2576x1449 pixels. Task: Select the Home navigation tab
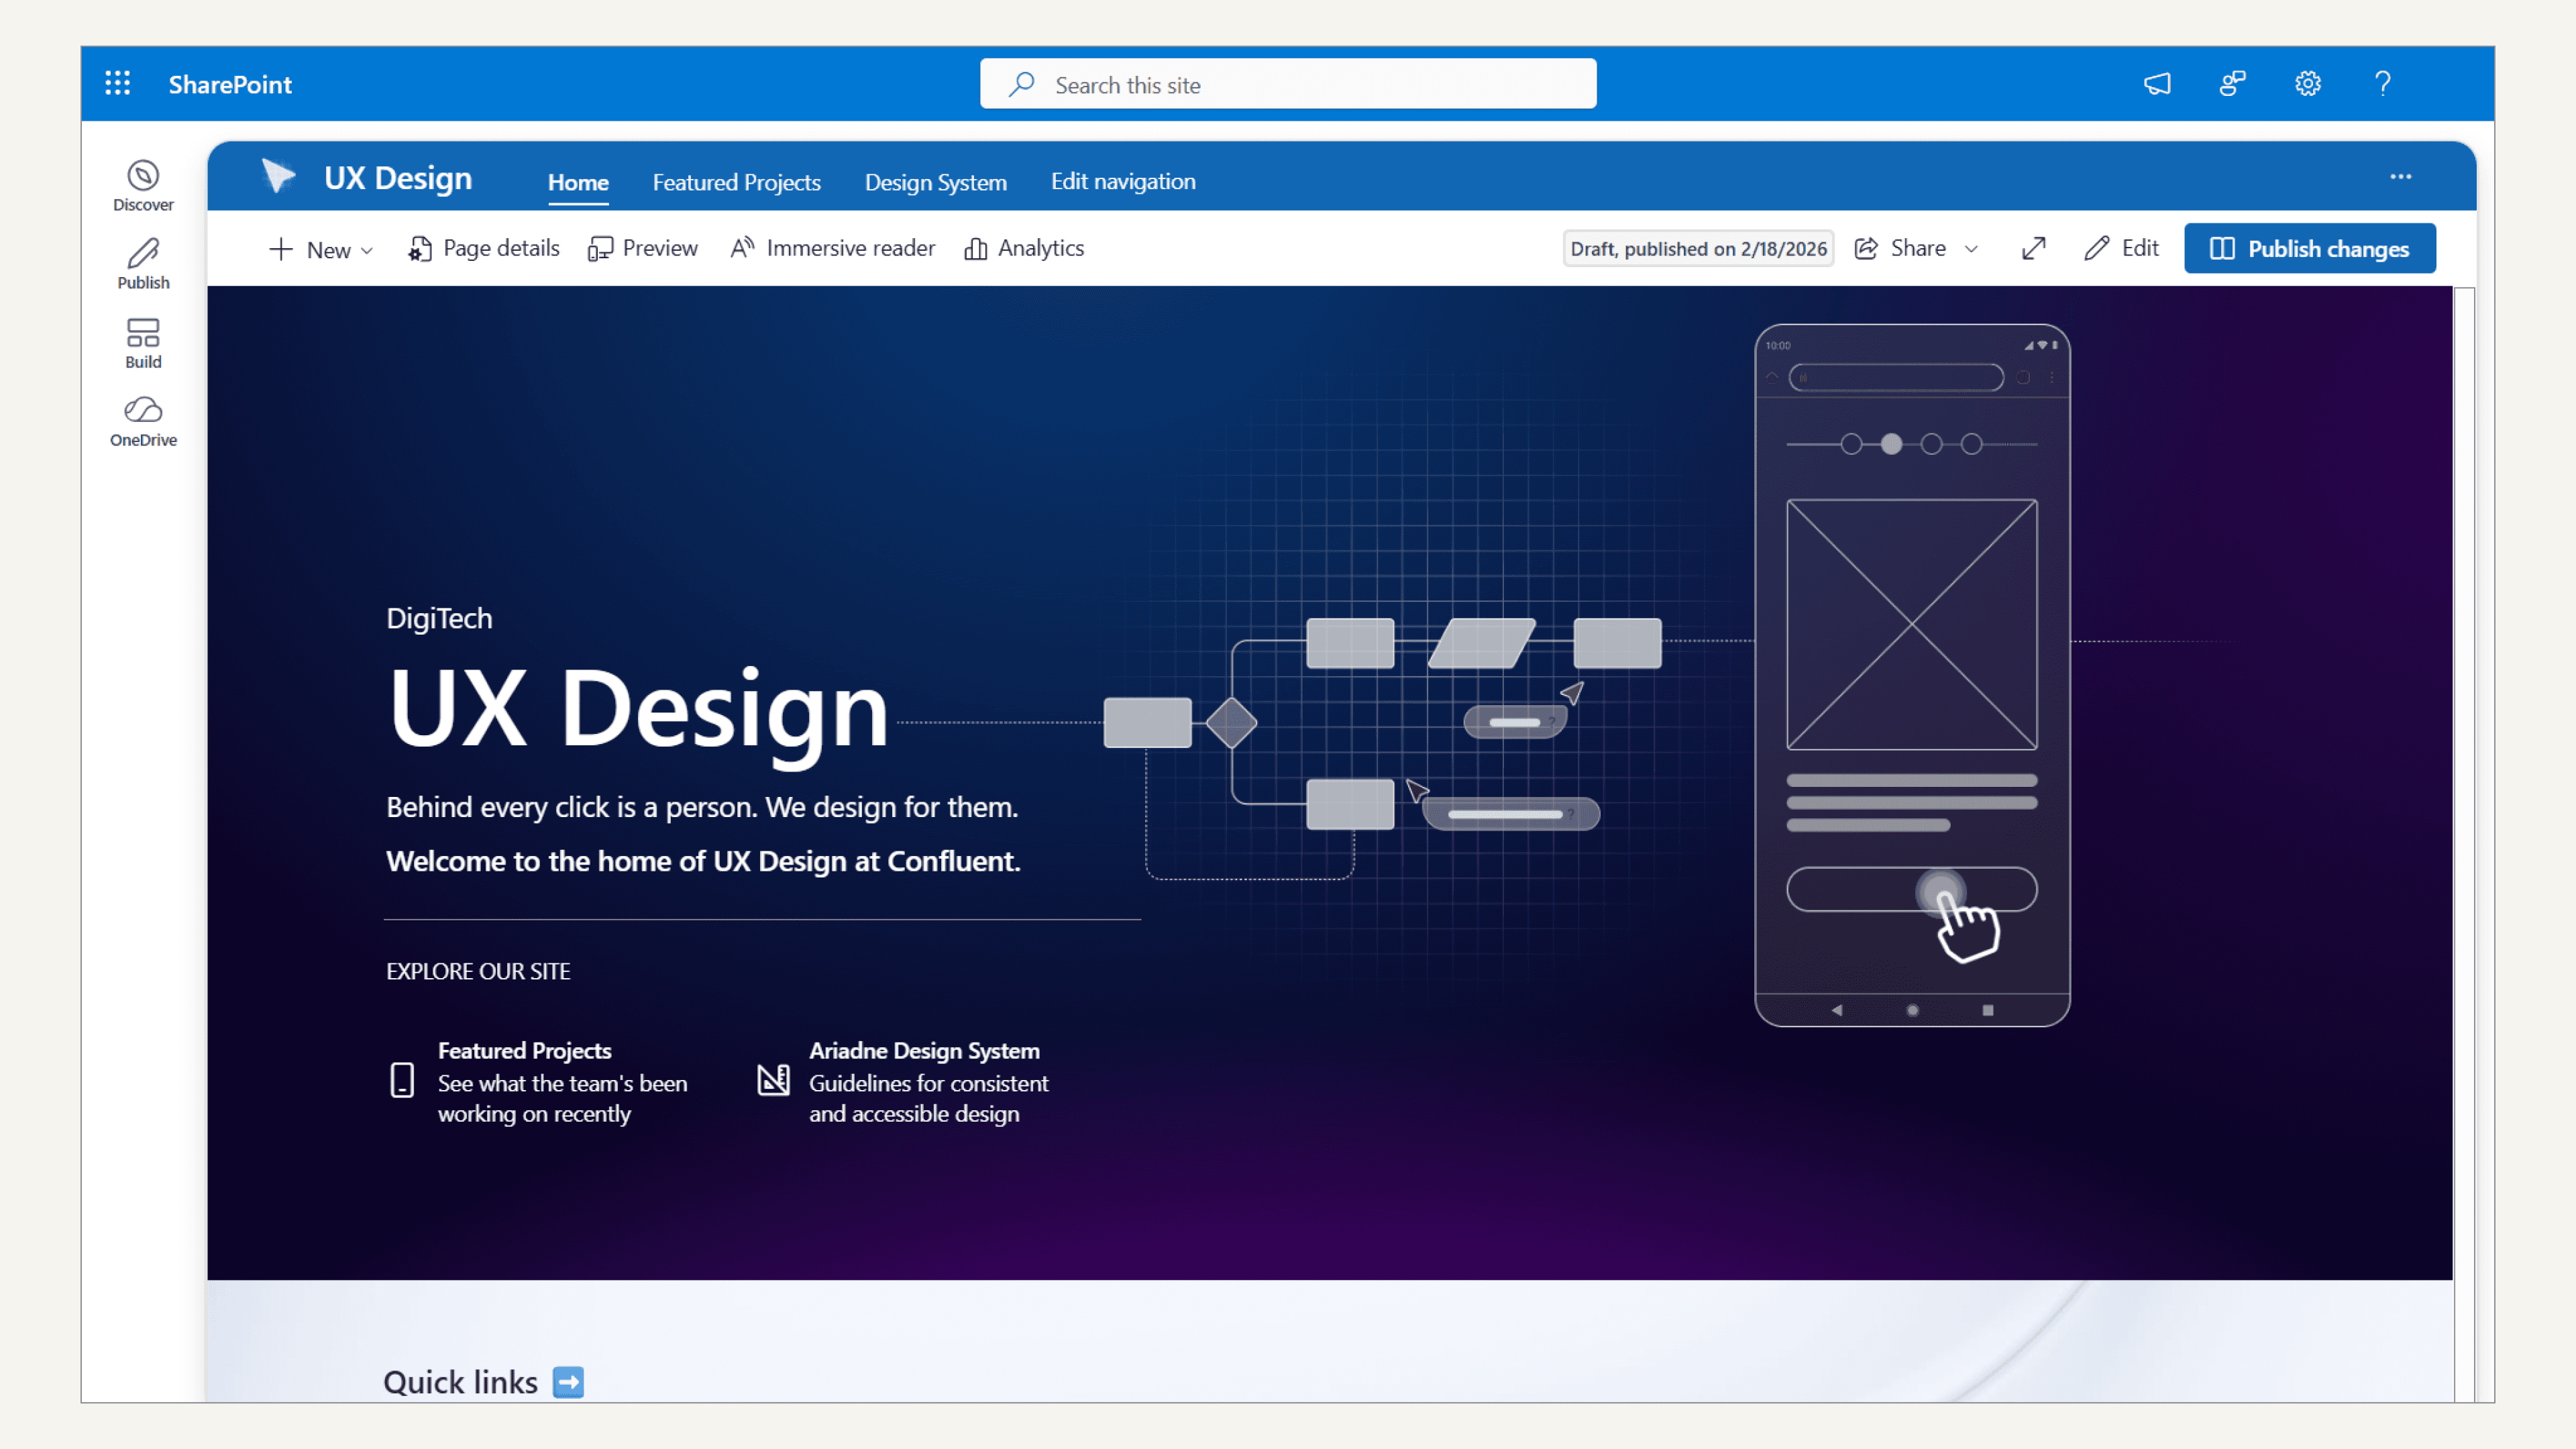click(x=578, y=182)
